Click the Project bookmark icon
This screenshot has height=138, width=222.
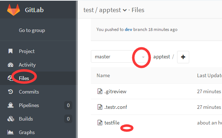pyautogui.click(x=10, y=51)
